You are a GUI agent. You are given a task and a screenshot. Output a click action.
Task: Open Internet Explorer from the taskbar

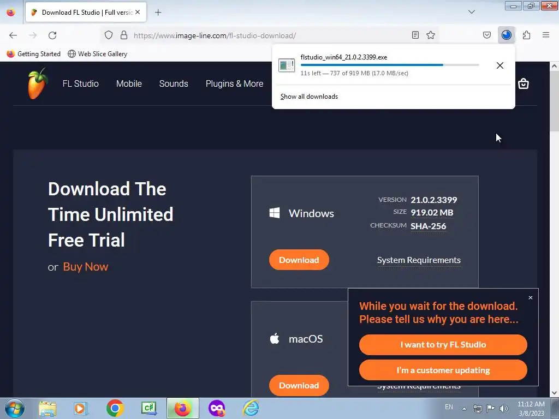[x=251, y=408]
